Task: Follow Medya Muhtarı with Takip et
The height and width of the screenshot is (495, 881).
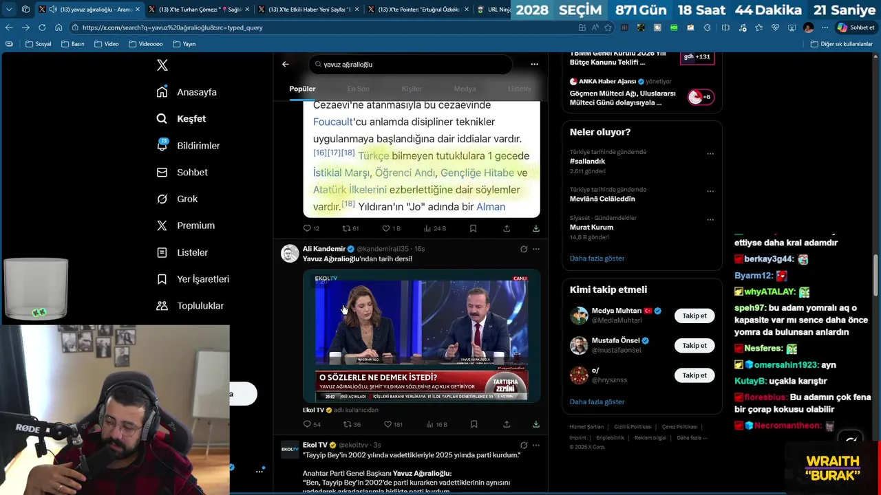Action: (694, 316)
